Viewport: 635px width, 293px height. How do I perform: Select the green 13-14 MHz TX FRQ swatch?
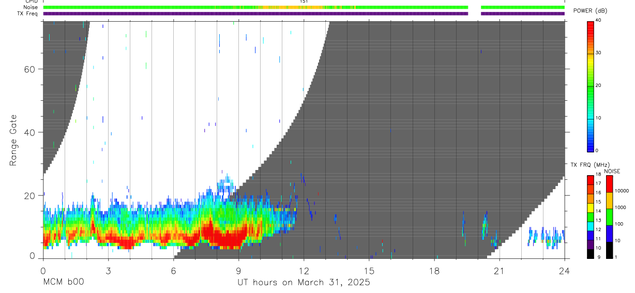point(590,217)
